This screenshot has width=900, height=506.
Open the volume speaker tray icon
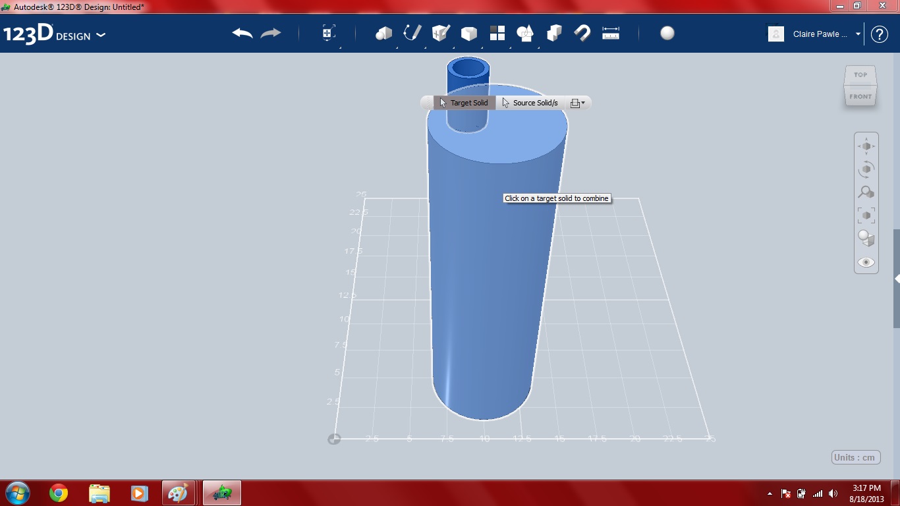833,493
